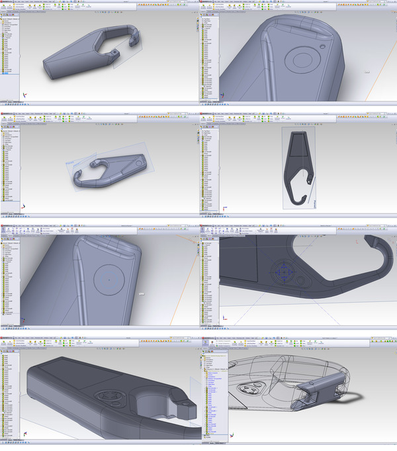Expand the top-level part node in the top-left tree
397x451 pixels.
click(1, 19)
